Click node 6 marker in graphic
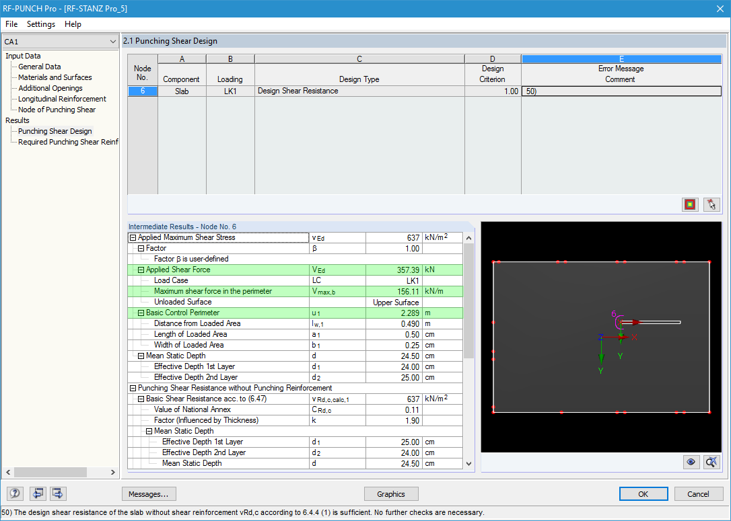Screen dimensions: 731x521 click(x=620, y=322)
